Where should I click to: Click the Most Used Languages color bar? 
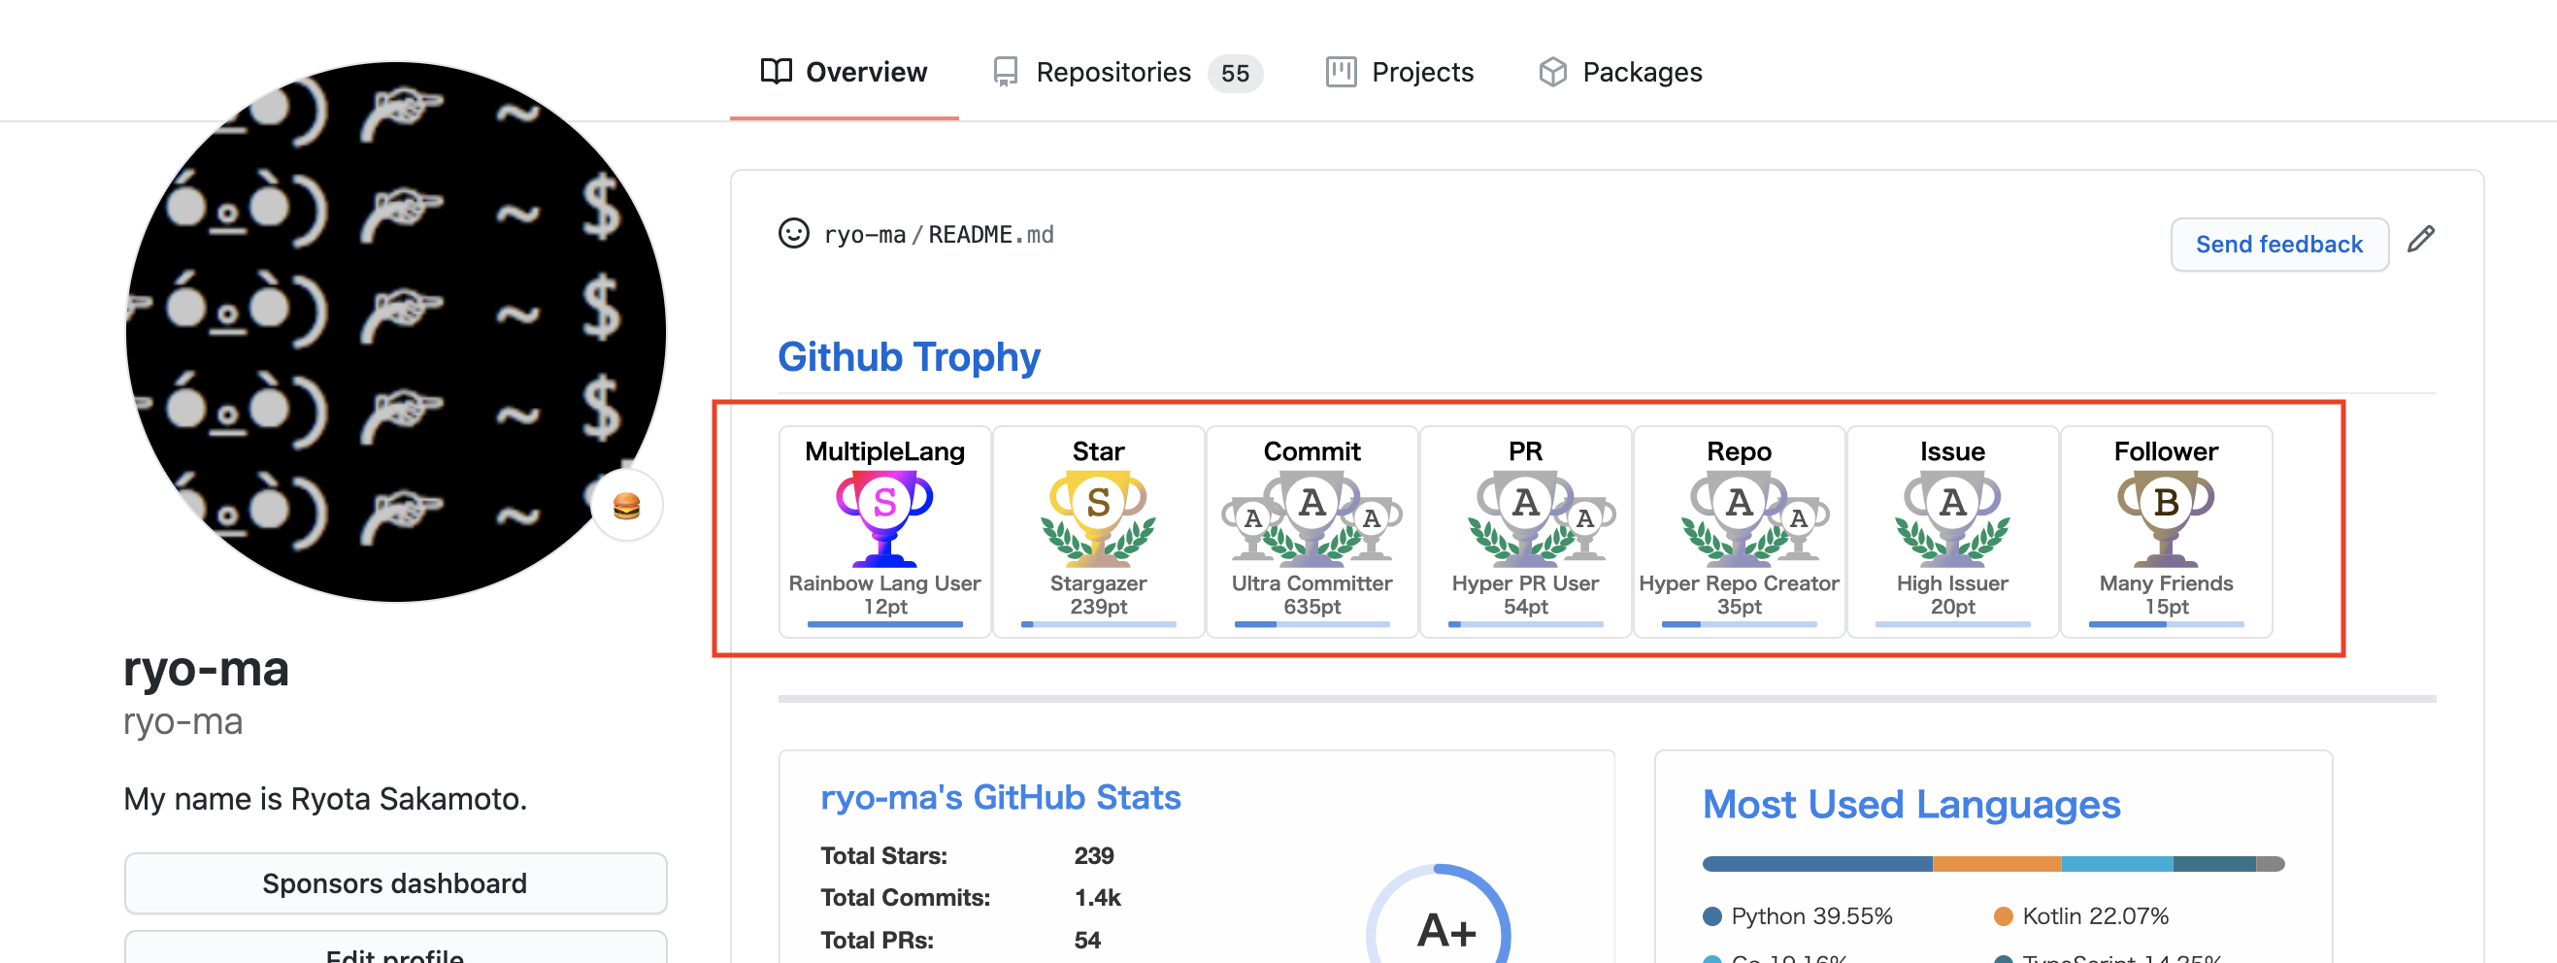[1993, 863]
